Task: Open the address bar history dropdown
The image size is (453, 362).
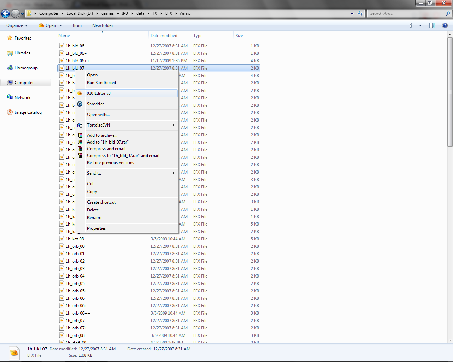Action: tap(352, 13)
